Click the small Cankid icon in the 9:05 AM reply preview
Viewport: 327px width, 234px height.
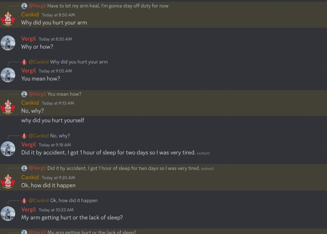[24, 62]
